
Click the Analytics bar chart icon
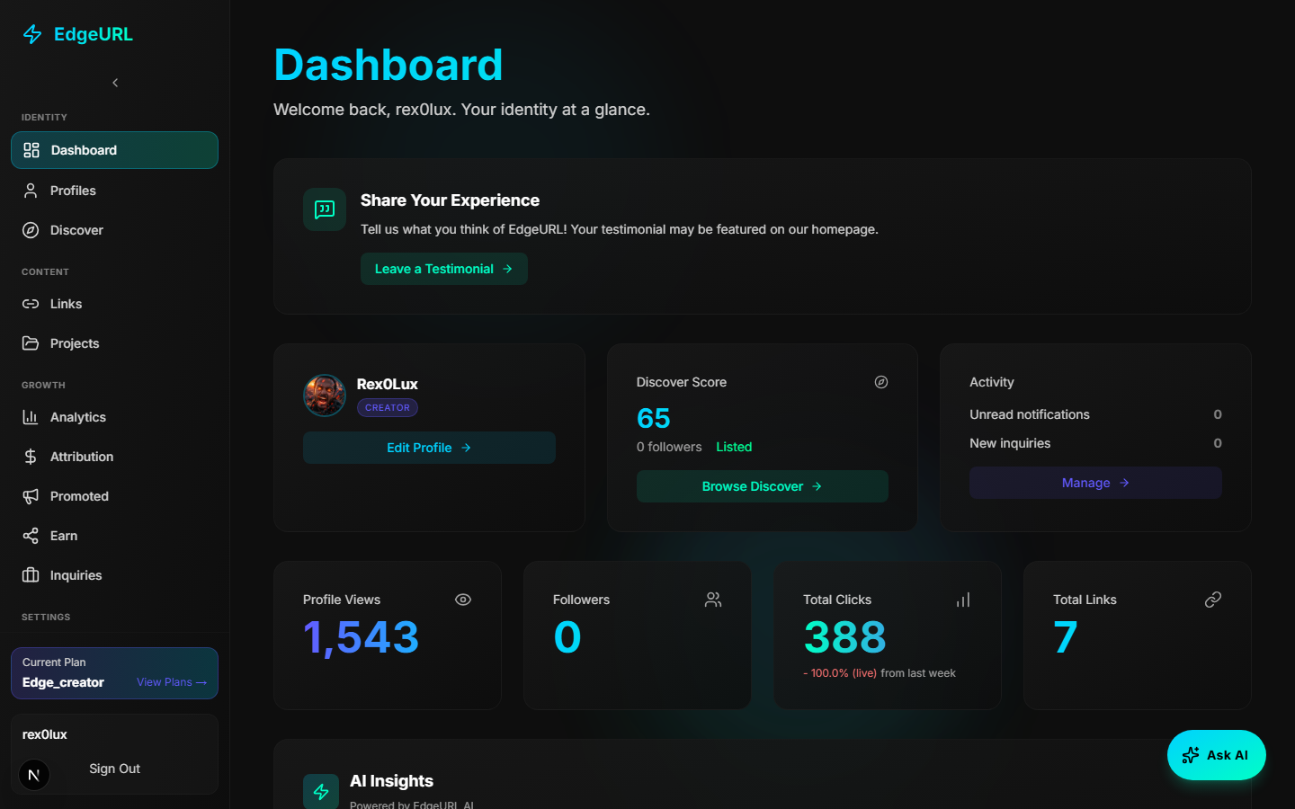tap(31, 417)
